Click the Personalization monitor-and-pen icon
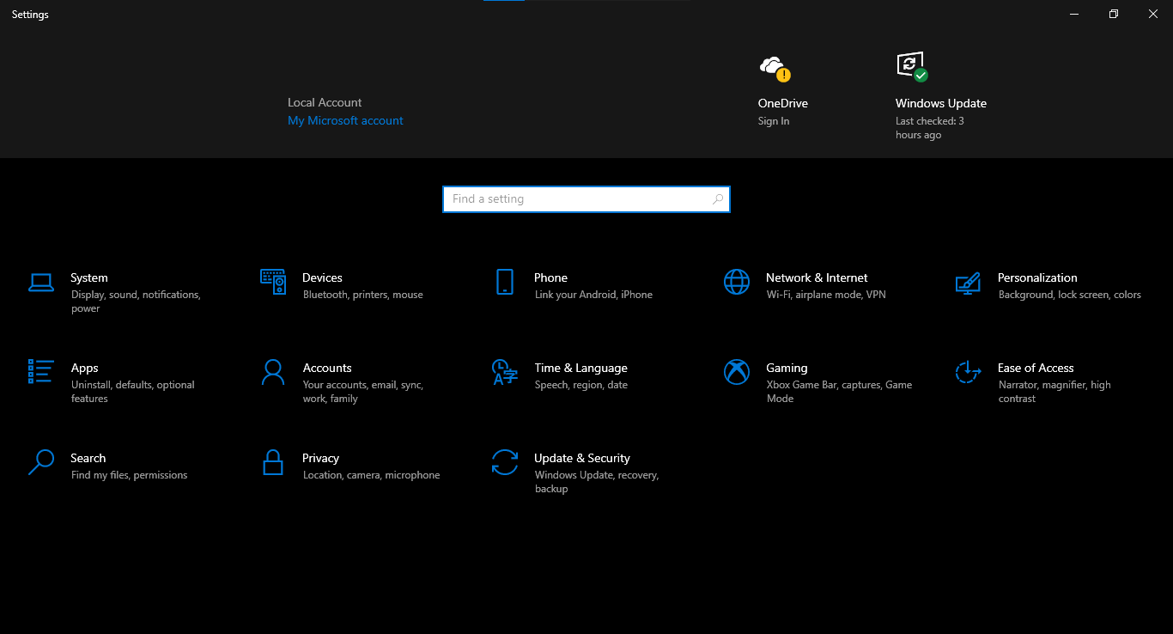Viewport: 1173px width, 634px height. click(x=968, y=283)
